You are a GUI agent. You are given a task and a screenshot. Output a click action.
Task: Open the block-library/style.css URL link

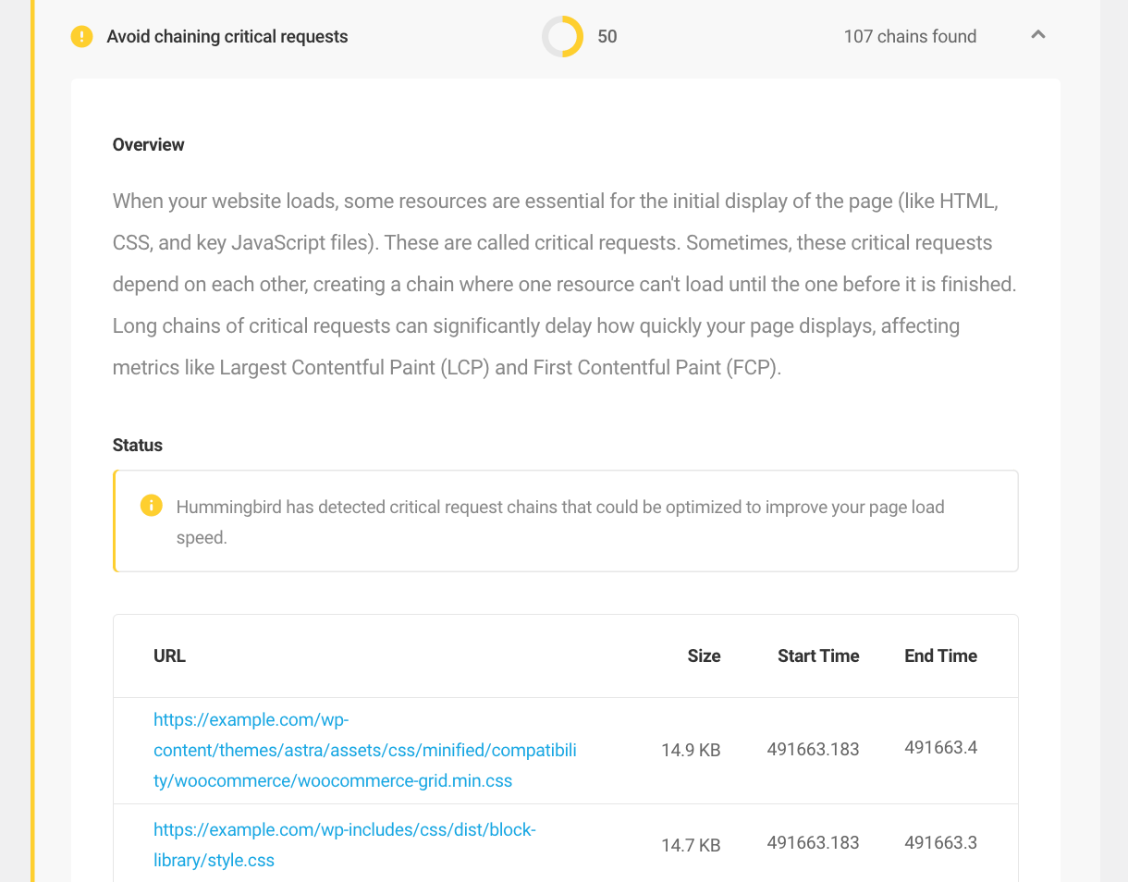pos(345,845)
